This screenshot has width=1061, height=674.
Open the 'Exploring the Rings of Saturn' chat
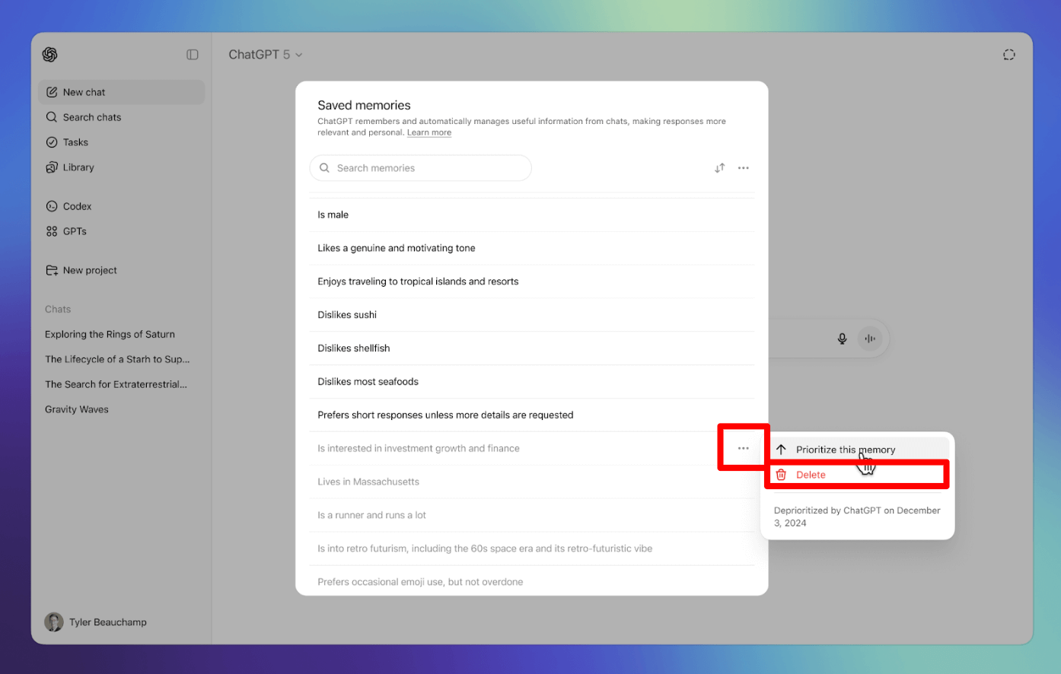coord(110,334)
